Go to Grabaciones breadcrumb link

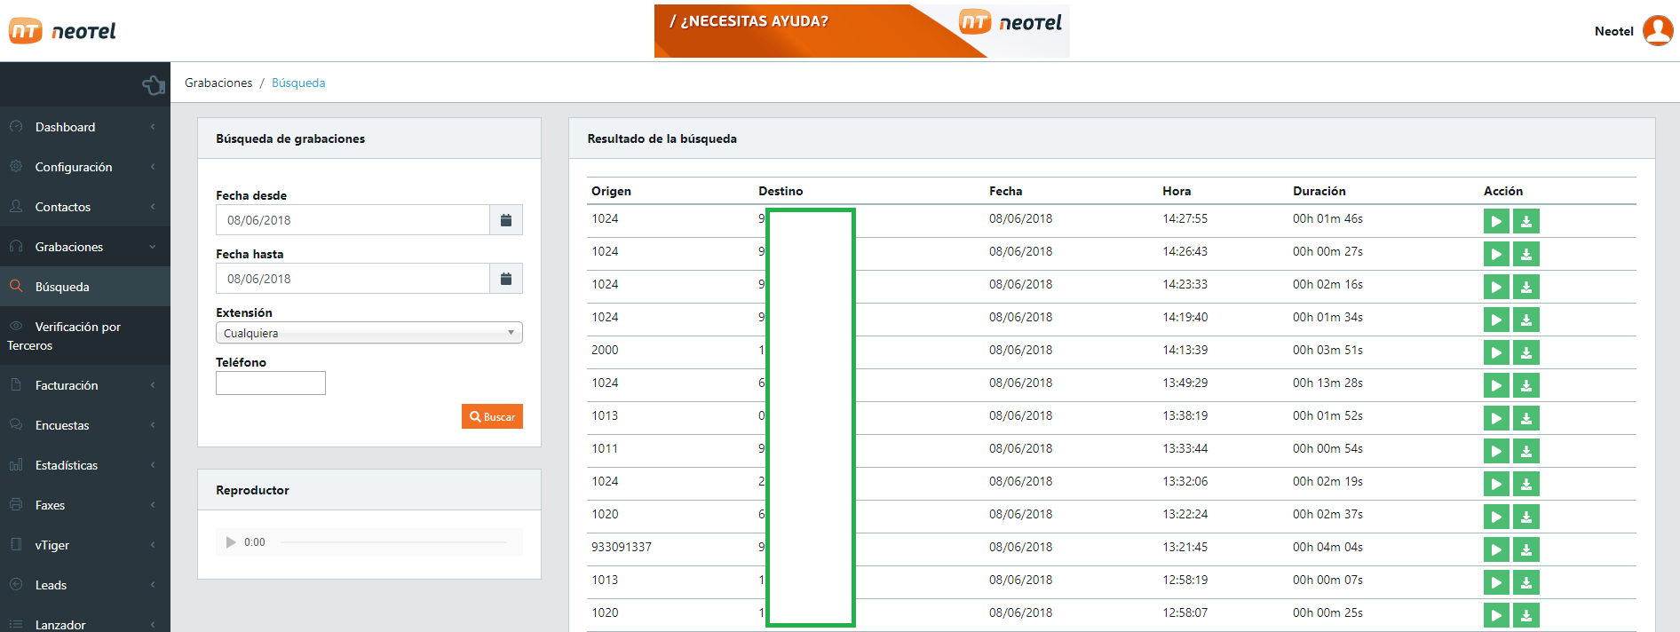(x=218, y=83)
